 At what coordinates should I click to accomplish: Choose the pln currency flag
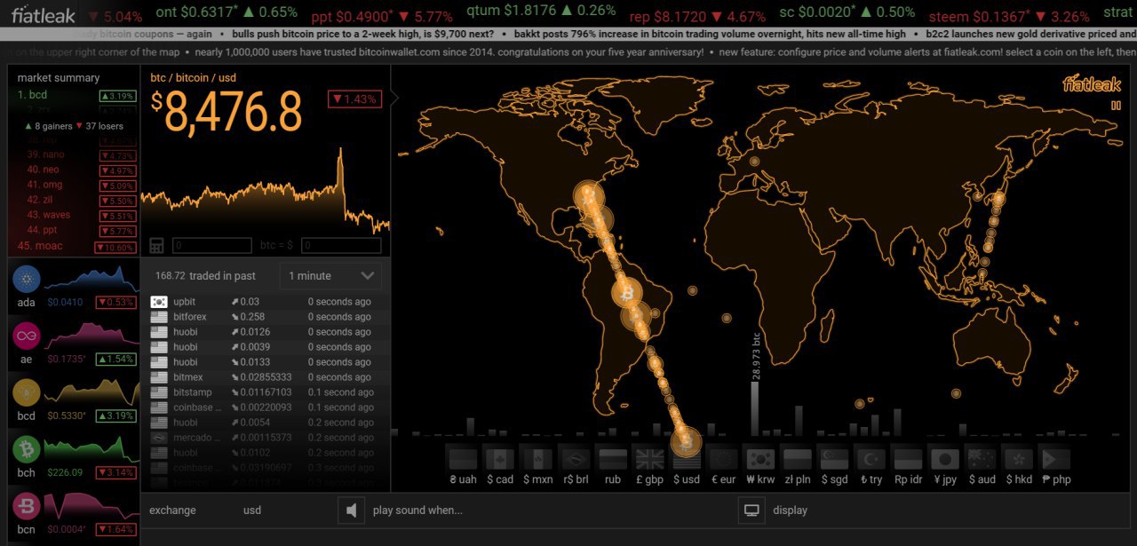(797, 459)
